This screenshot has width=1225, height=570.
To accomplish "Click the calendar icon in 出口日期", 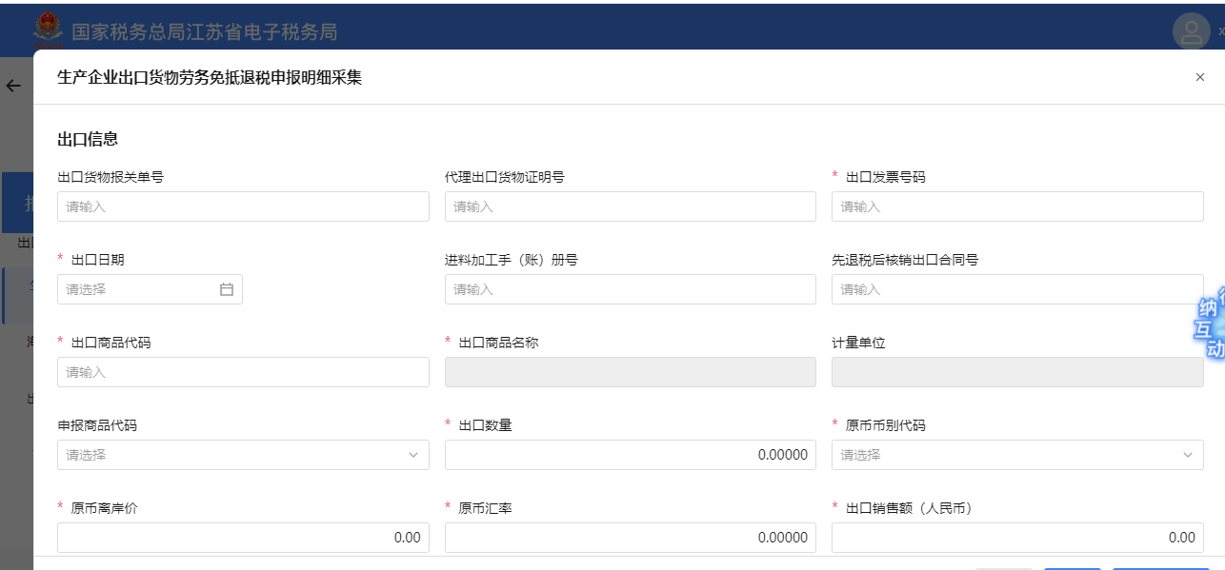I will pyautogui.click(x=227, y=289).
